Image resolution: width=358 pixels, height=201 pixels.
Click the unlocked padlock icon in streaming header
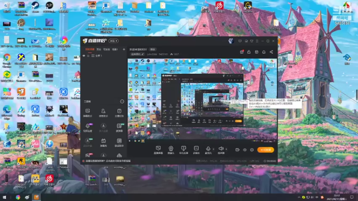(x=249, y=52)
